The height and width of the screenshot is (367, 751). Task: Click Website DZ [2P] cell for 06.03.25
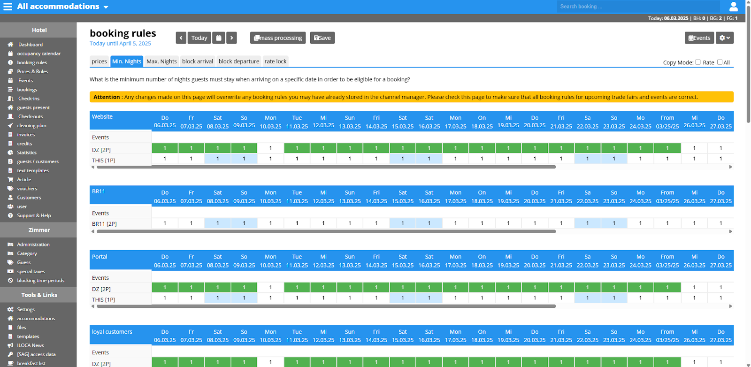[x=165, y=148]
